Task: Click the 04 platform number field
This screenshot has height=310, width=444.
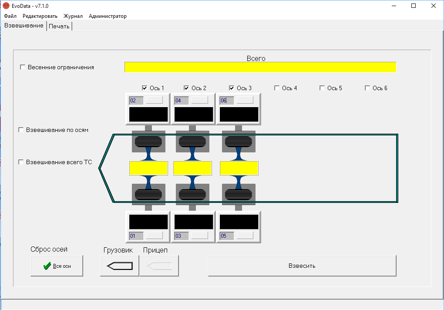Action: 182,101
